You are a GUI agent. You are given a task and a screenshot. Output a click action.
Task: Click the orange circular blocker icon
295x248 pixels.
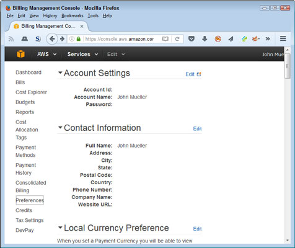coord(218,38)
